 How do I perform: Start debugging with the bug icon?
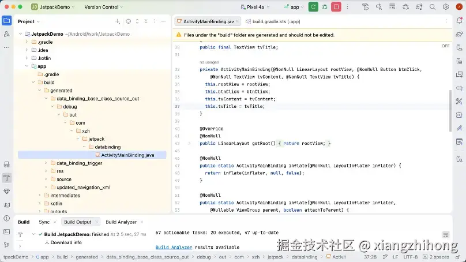(x=325, y=7)
